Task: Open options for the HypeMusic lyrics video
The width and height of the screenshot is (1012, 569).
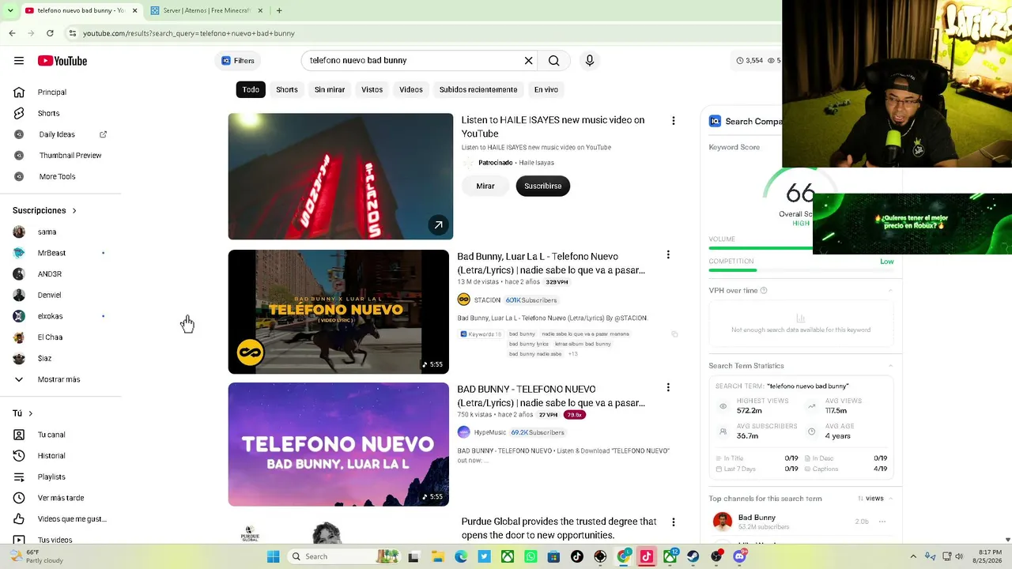Action: [668, 387]
